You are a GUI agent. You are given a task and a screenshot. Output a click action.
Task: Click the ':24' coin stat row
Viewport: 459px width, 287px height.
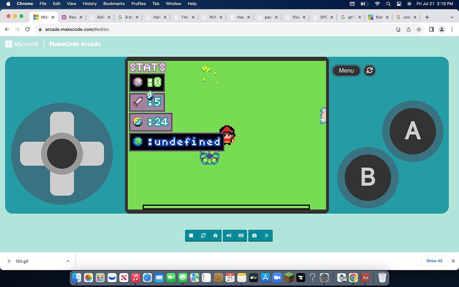click(151, 122)
